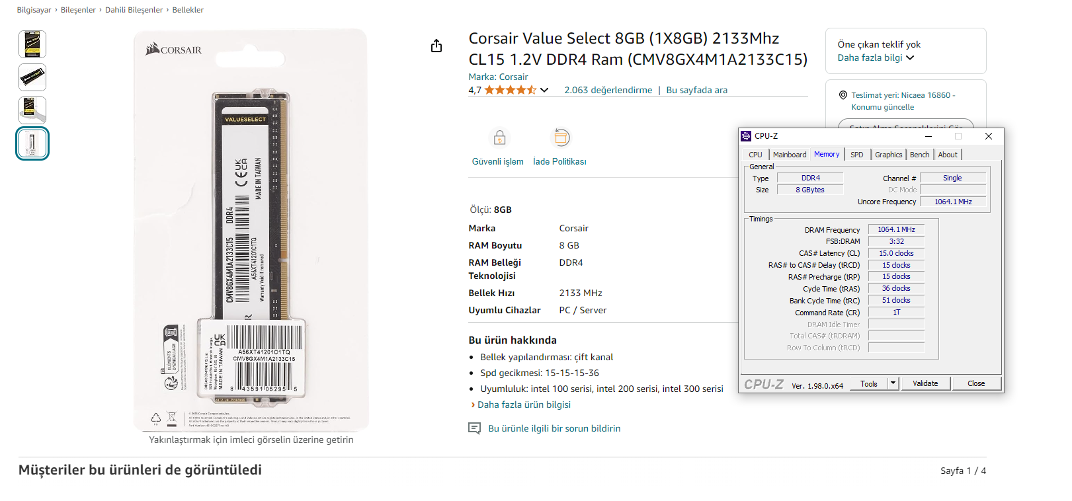Click the star rating icons
Viewport: 1072px width, 501px height.
(510, 90)
